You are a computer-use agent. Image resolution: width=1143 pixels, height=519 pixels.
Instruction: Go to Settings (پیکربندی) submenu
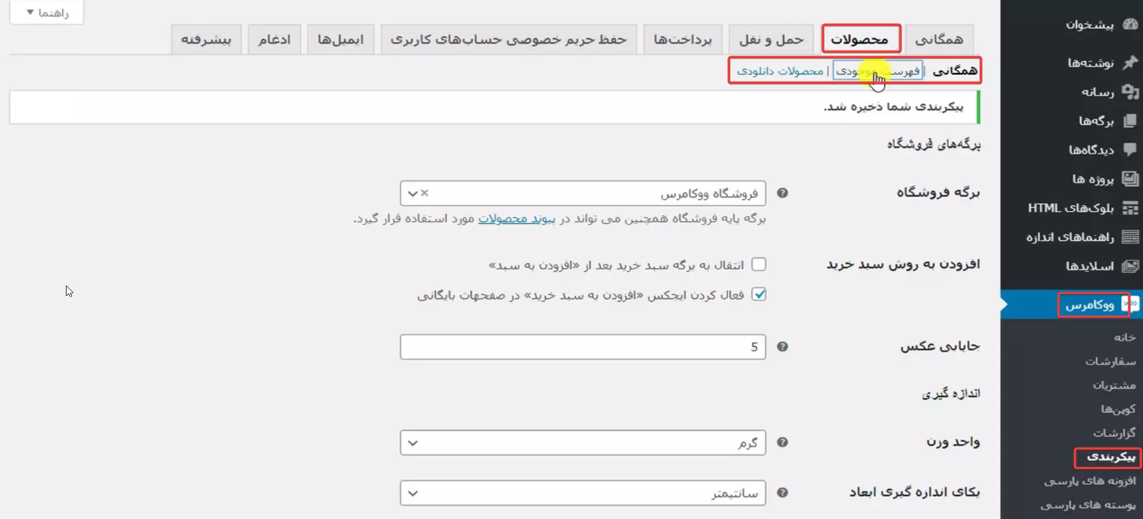click(x=1111, y=457)
